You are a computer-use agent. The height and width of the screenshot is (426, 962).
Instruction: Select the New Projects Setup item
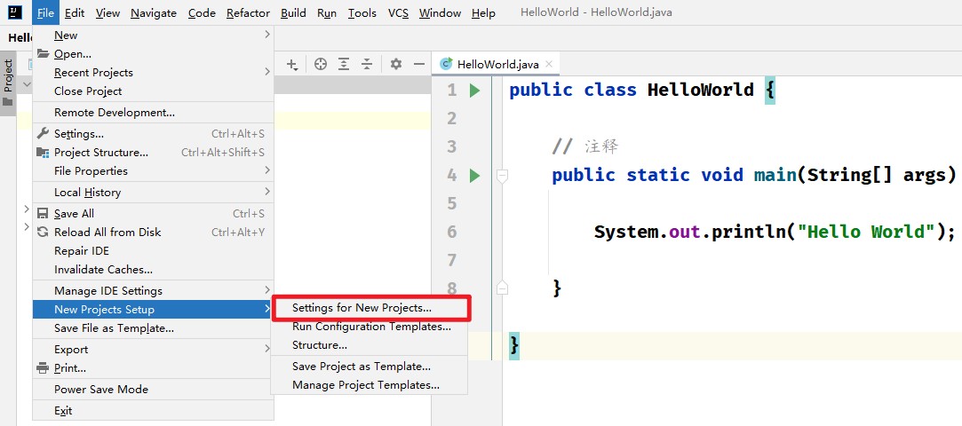153,309
